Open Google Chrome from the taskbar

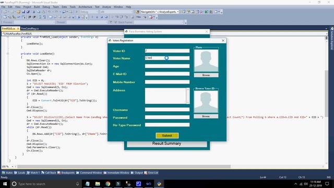click(x=108, y=184)
